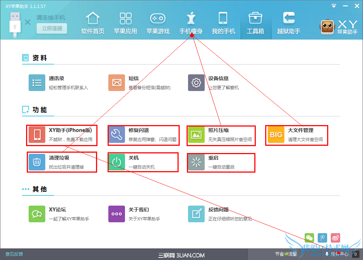Launch the XY助手(iPhone版) phone icon
Screen dimensions: 363x260
point(37,135)
